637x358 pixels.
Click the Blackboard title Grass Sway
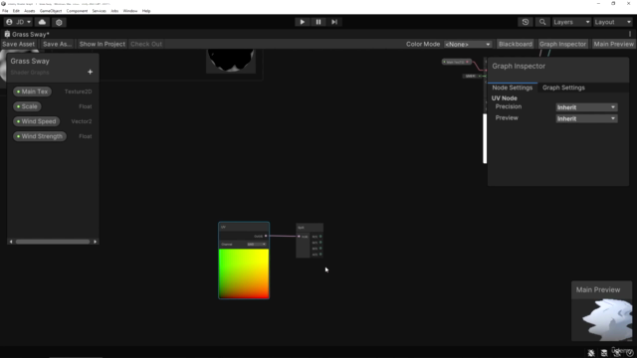30,62
